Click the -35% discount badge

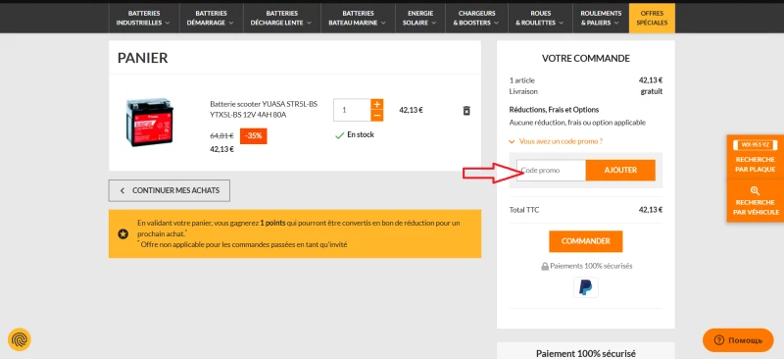[254, 136]
